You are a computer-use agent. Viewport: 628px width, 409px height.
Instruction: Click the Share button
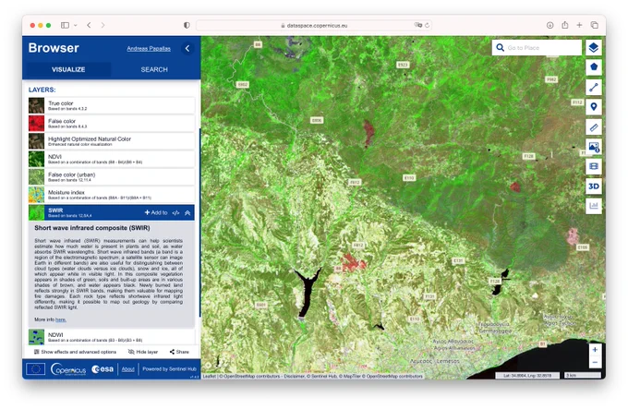point(179,352)
